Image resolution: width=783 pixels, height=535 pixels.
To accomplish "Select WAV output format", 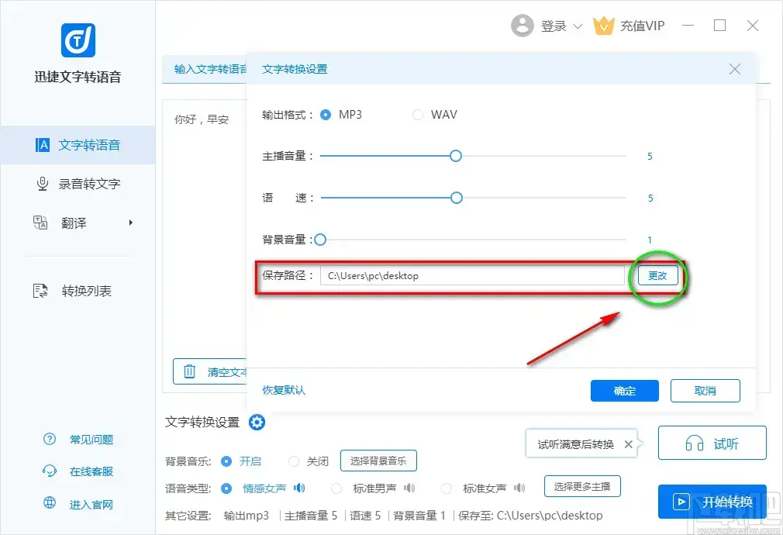I will point(418,115).
